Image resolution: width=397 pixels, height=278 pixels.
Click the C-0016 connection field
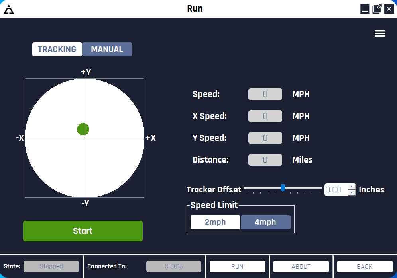[x=174, y=266]
